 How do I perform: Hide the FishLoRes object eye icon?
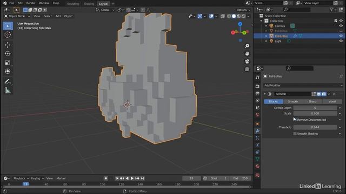coord(341,36)
